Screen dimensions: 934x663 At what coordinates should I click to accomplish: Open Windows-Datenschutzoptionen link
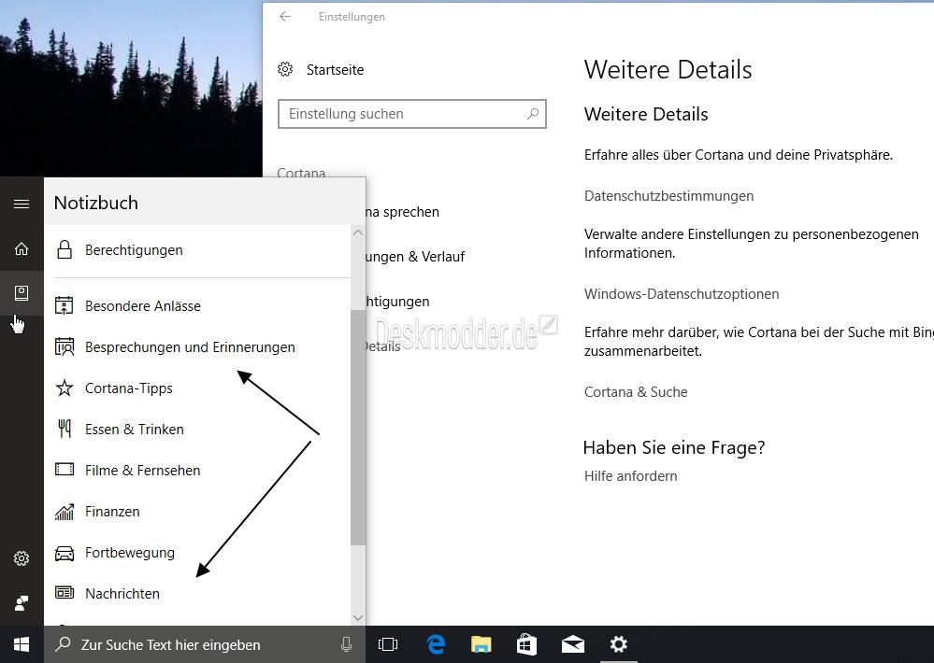pyautogui.click(x=682, y=294)
